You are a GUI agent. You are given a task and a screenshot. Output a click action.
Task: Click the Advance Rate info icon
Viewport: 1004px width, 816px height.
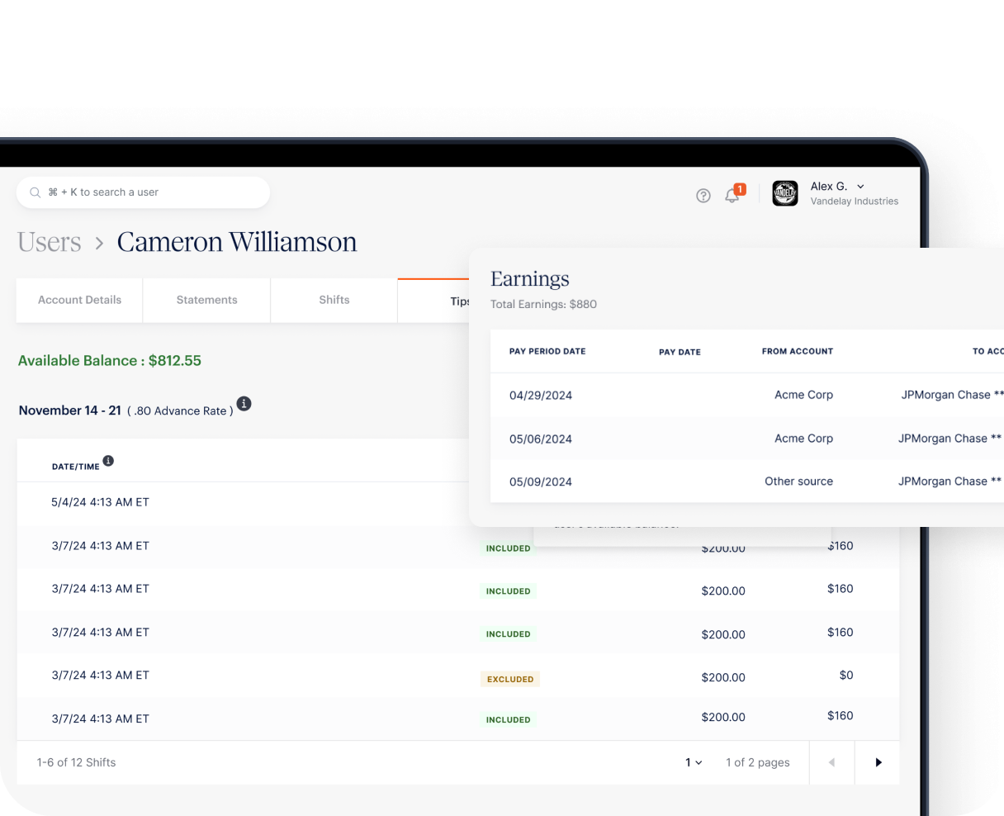click(x=244, y=404)
